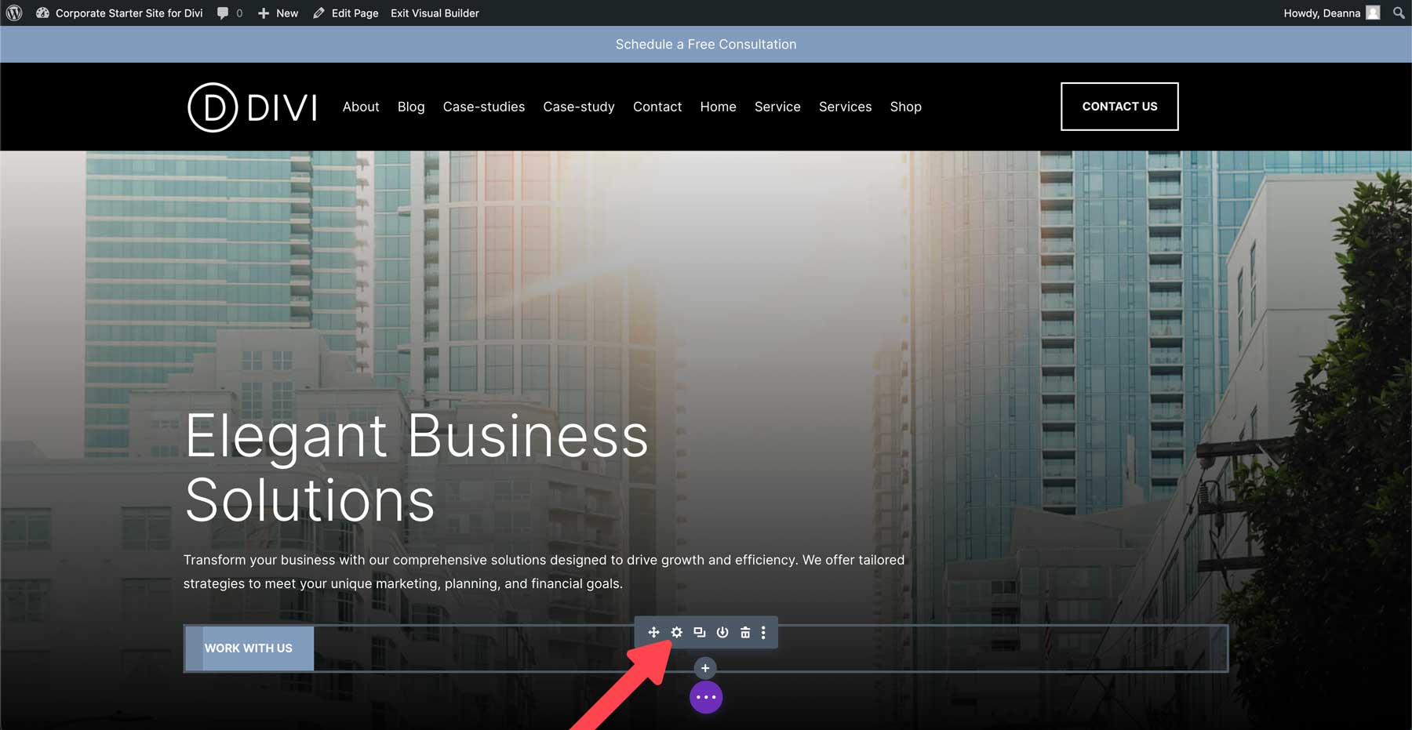Open page settings via the purple dots button

704,696
